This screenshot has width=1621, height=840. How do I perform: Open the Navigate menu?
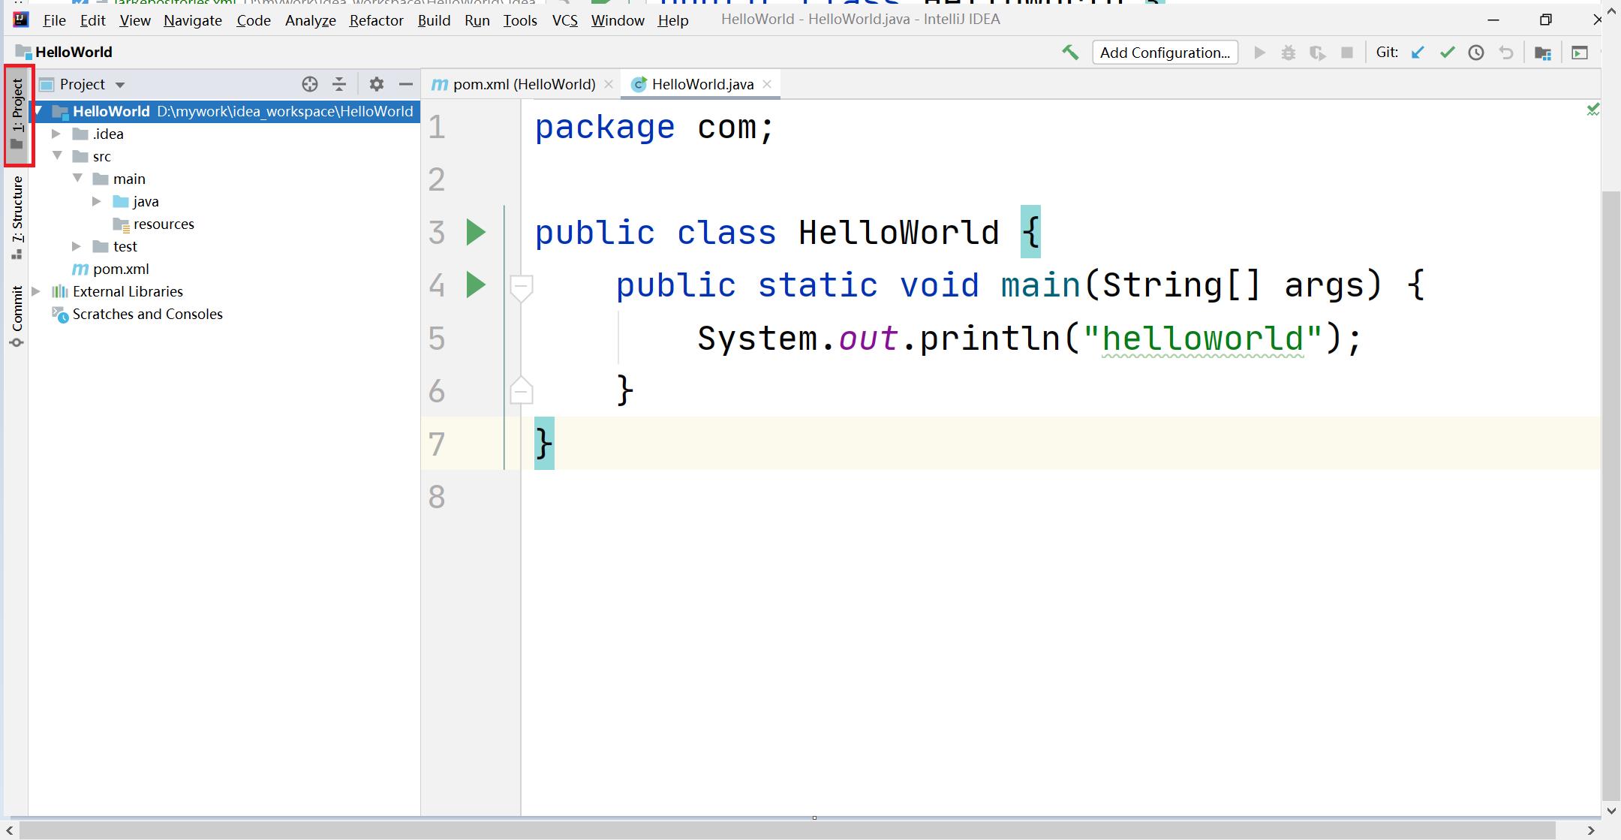pos(193,20)
